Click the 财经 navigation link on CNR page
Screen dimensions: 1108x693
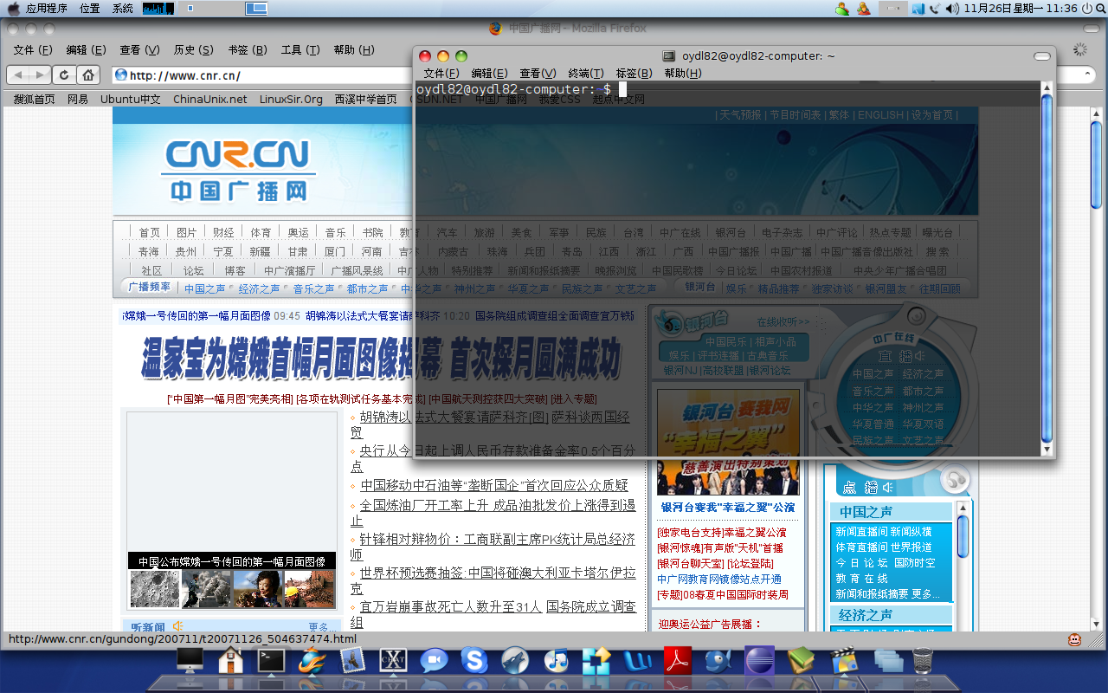tap(223, 232)
